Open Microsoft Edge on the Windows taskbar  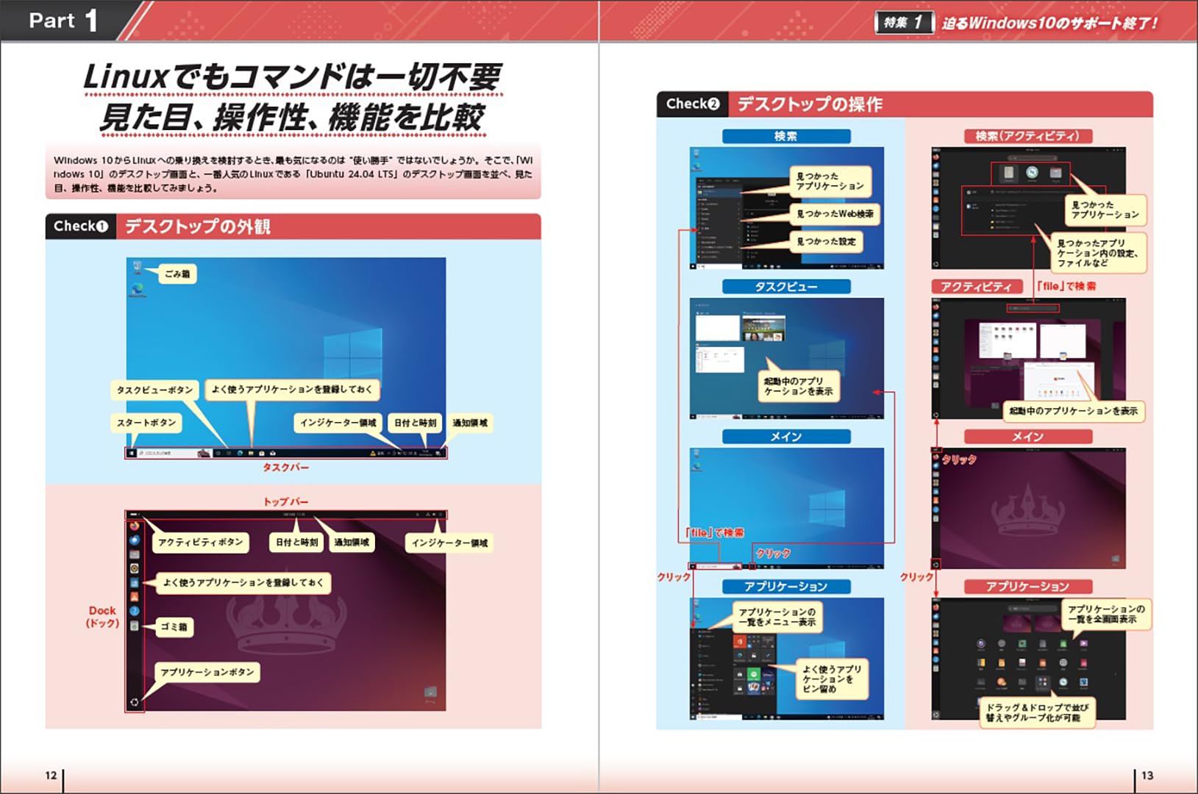pos(239,453)
